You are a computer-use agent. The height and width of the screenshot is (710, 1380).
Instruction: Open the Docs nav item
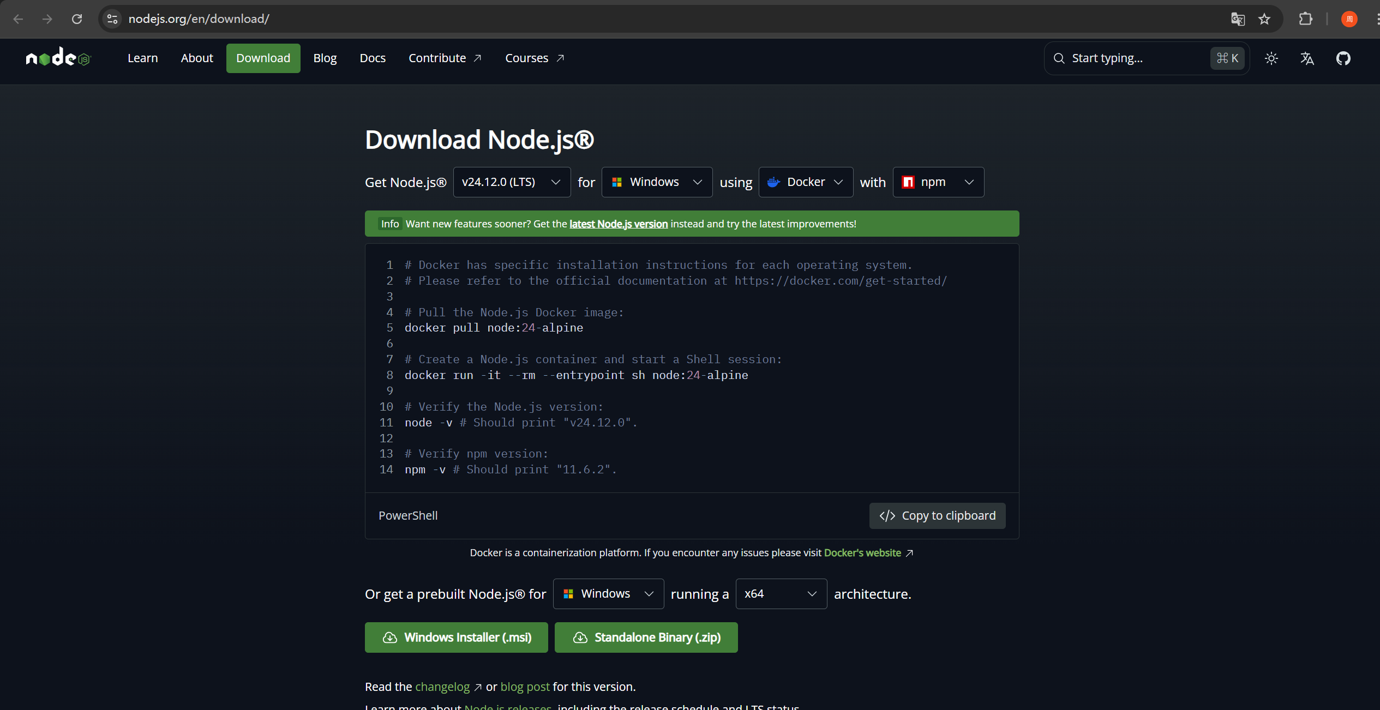(x=373, y=58)
